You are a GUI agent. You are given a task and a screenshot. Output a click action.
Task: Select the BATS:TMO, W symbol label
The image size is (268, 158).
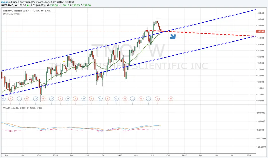(x=9, y=5)
